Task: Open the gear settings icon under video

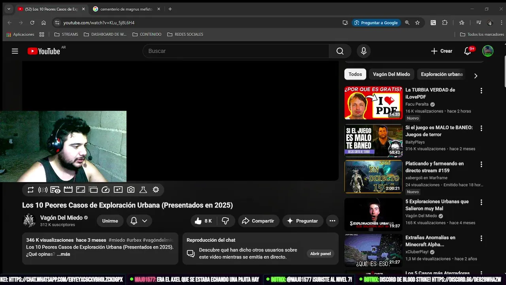Action: 156,190
